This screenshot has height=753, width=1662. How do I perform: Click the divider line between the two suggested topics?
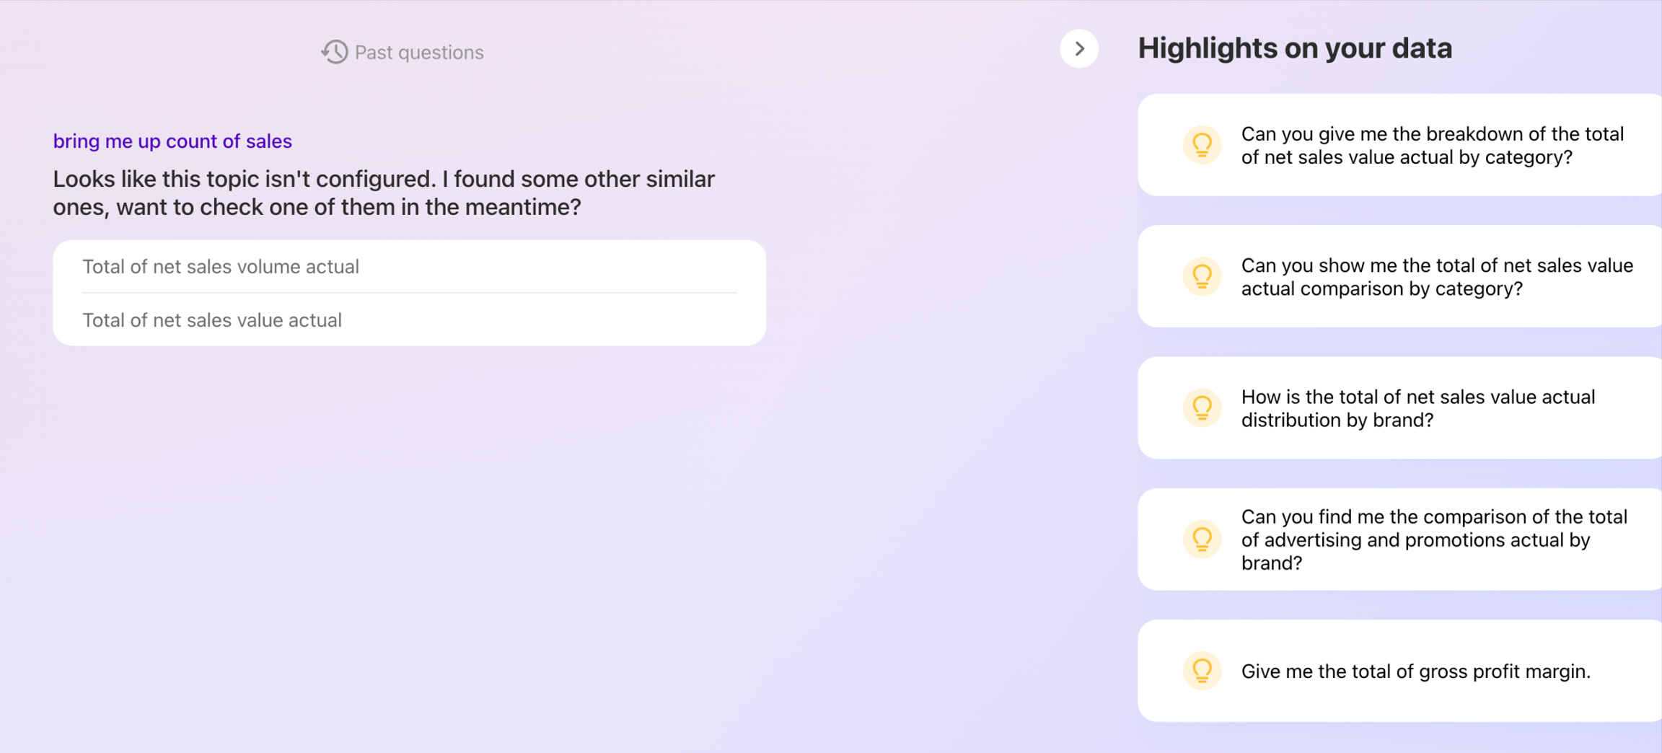click(409, 293)
